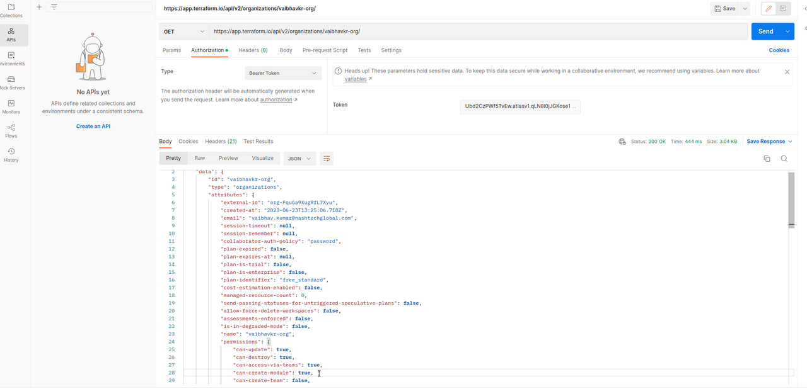
Task: Open the JSON format dropdown
Action: (299, 159)
